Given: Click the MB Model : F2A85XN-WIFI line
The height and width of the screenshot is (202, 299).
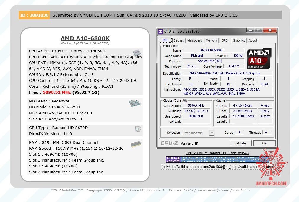Looking at the screenshot, I should (55, 107).
